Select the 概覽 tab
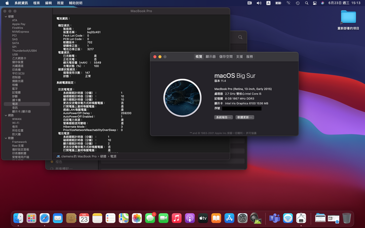The height and width of the screenshot is (228, 365). click(199, 57)
